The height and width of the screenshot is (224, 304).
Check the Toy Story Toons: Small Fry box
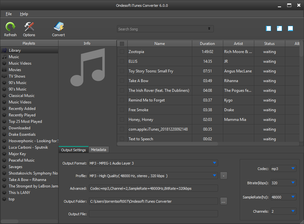(122, 71)
